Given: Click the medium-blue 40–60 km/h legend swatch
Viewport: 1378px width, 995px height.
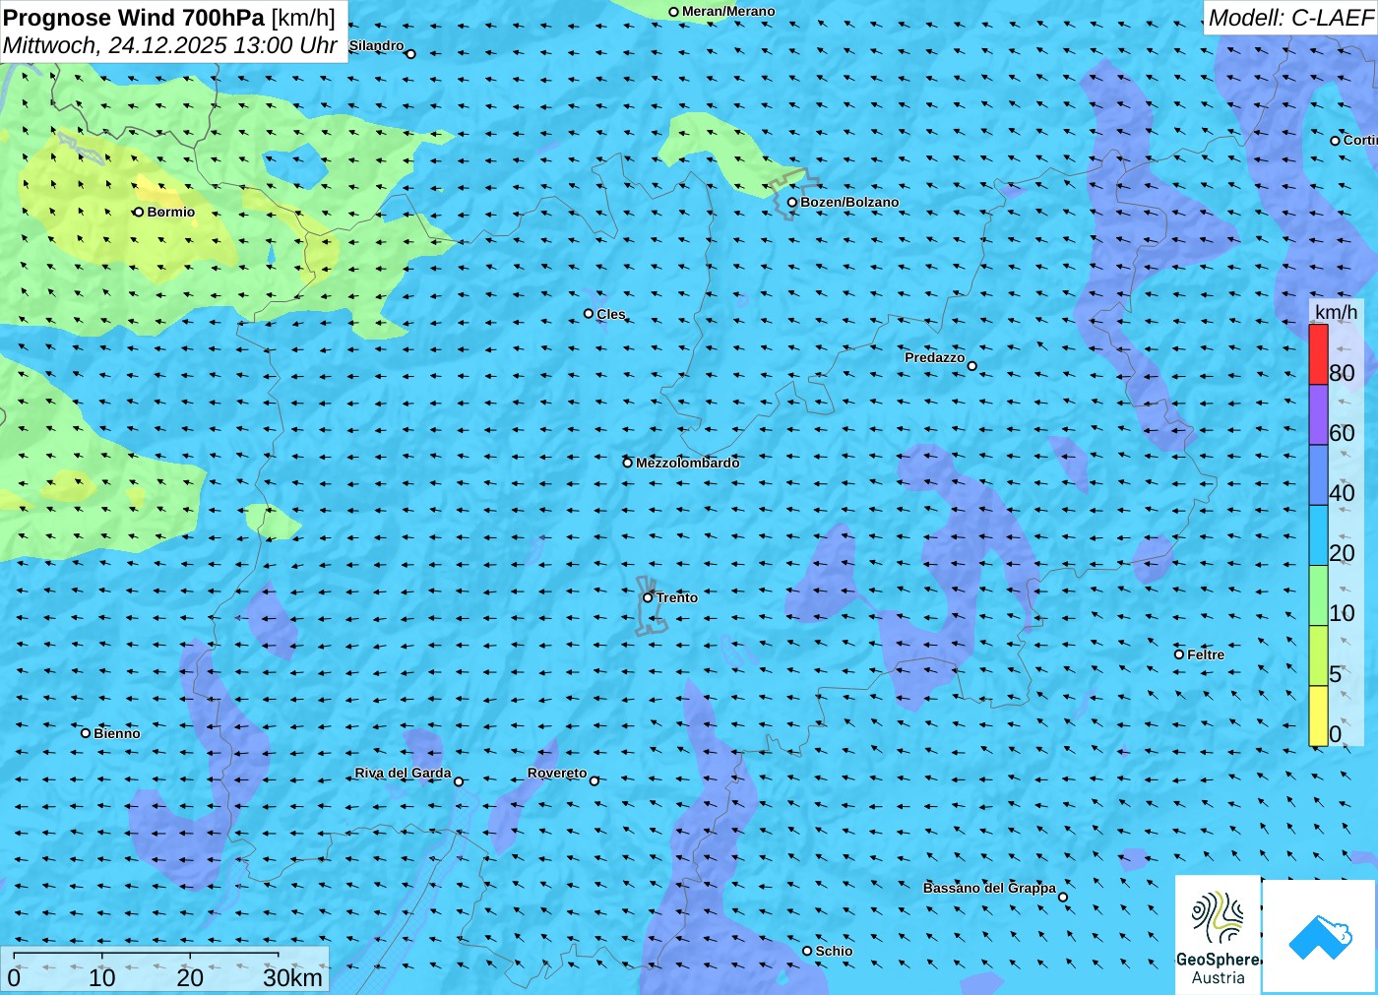Looking at the screenshot, I should (1318, 475).
